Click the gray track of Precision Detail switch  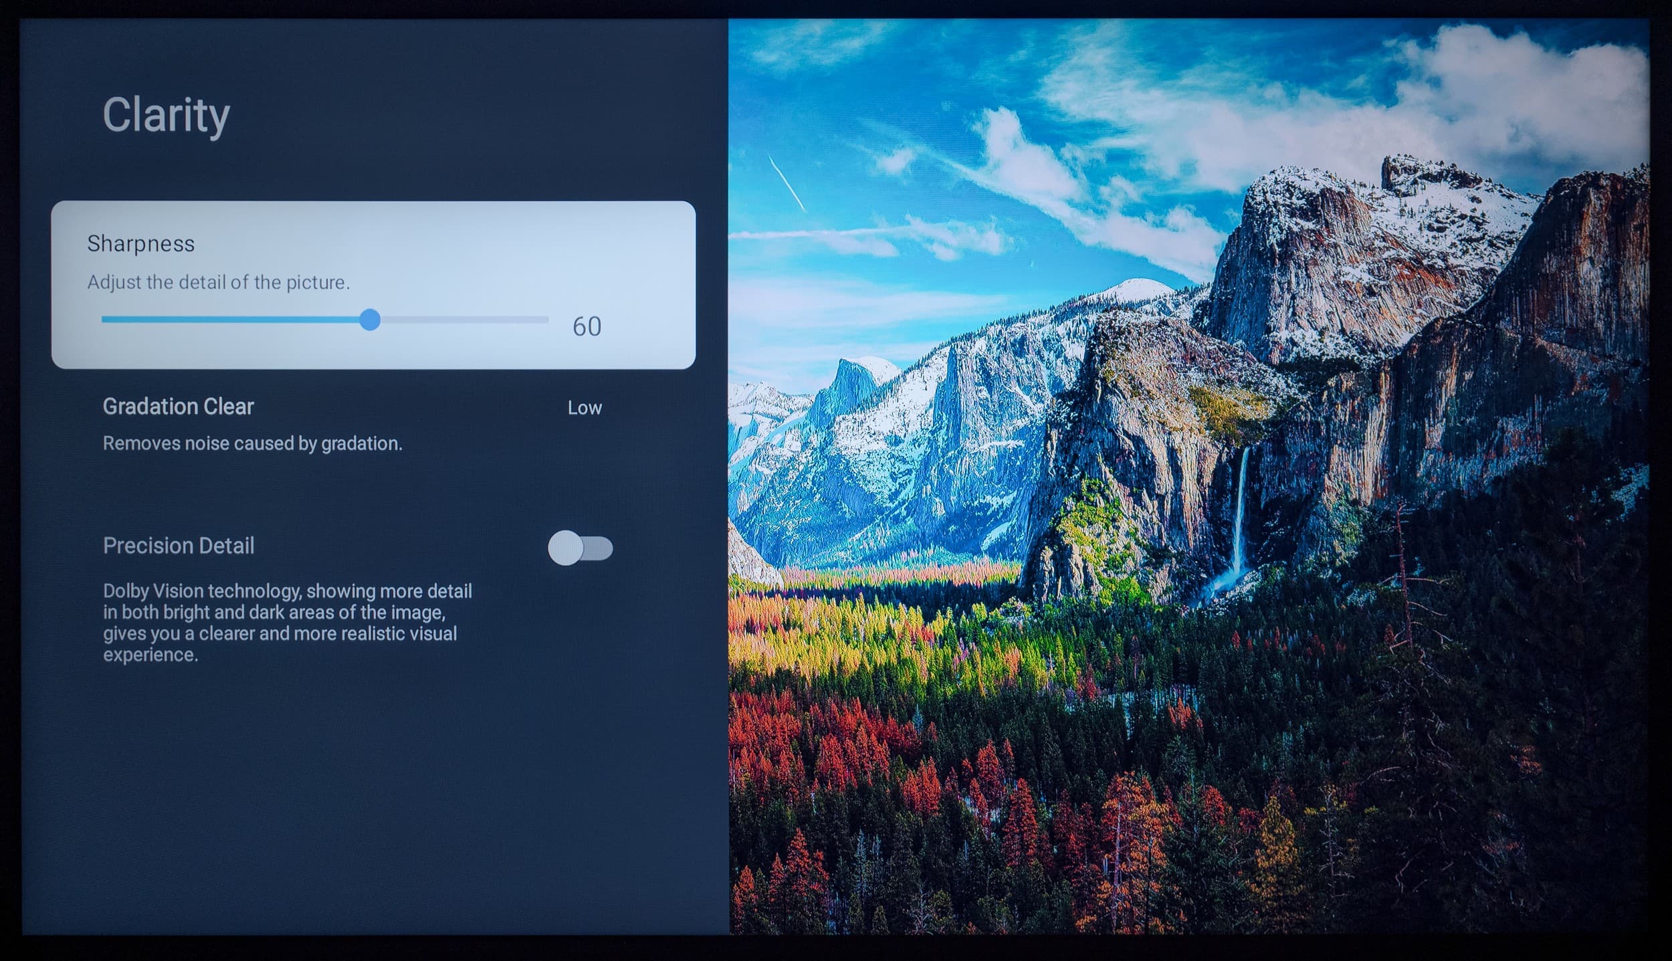(599, 548)
